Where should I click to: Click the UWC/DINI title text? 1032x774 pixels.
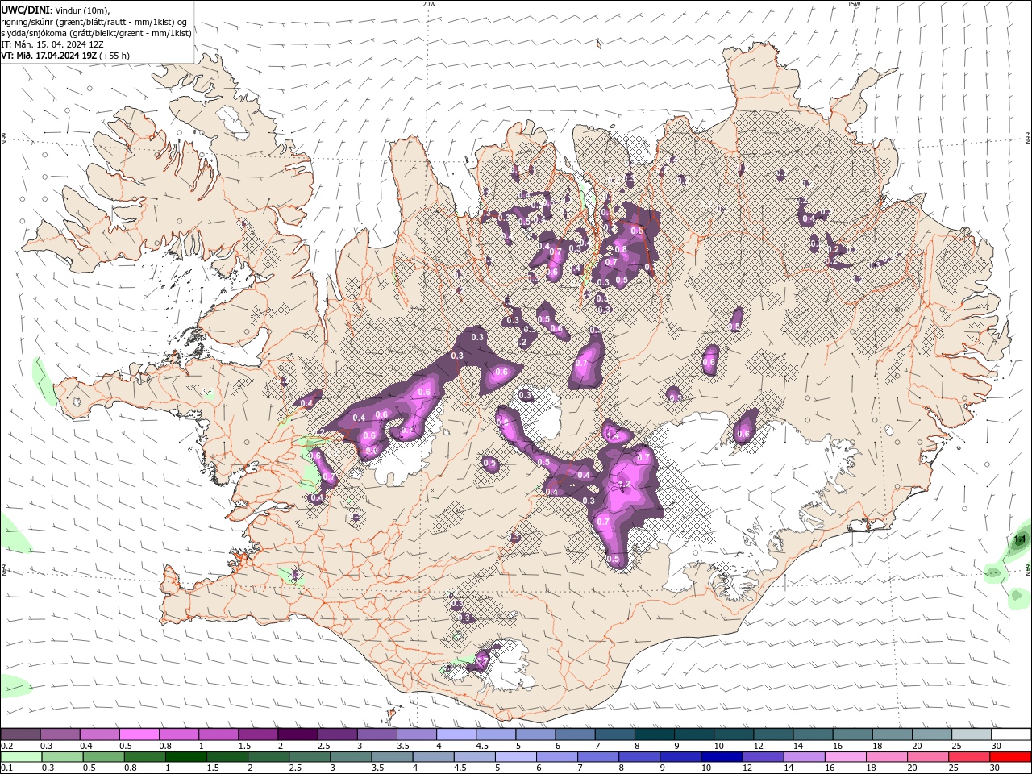point(25,10)
